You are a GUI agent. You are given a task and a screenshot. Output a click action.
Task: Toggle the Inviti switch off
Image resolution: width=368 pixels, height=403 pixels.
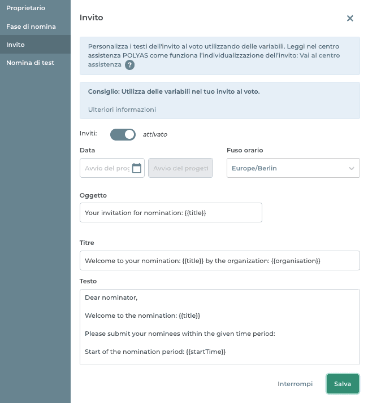[x=123, y=134]
